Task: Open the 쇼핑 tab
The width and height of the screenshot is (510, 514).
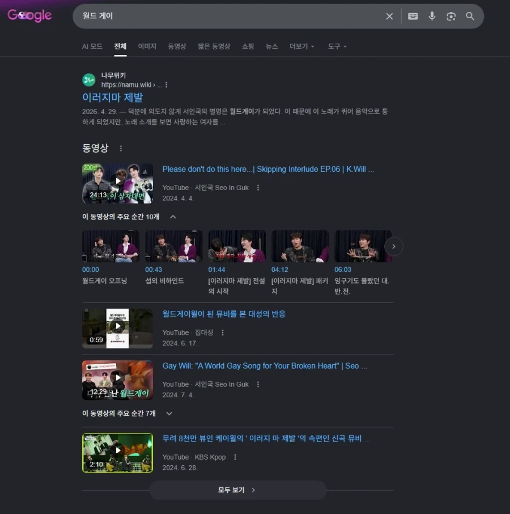Action: 248,46
